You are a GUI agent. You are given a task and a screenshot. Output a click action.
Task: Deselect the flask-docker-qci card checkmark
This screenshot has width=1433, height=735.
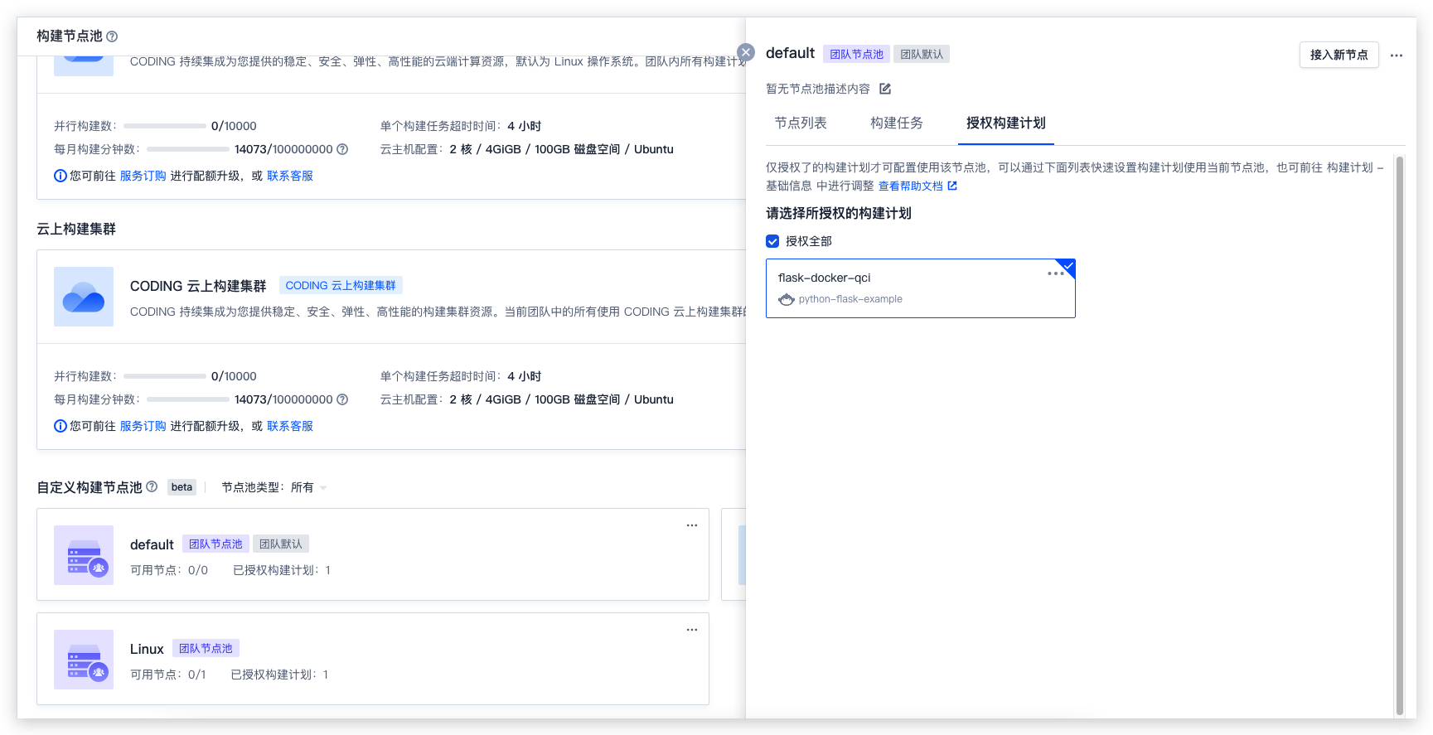click(x=1067, y=267)
